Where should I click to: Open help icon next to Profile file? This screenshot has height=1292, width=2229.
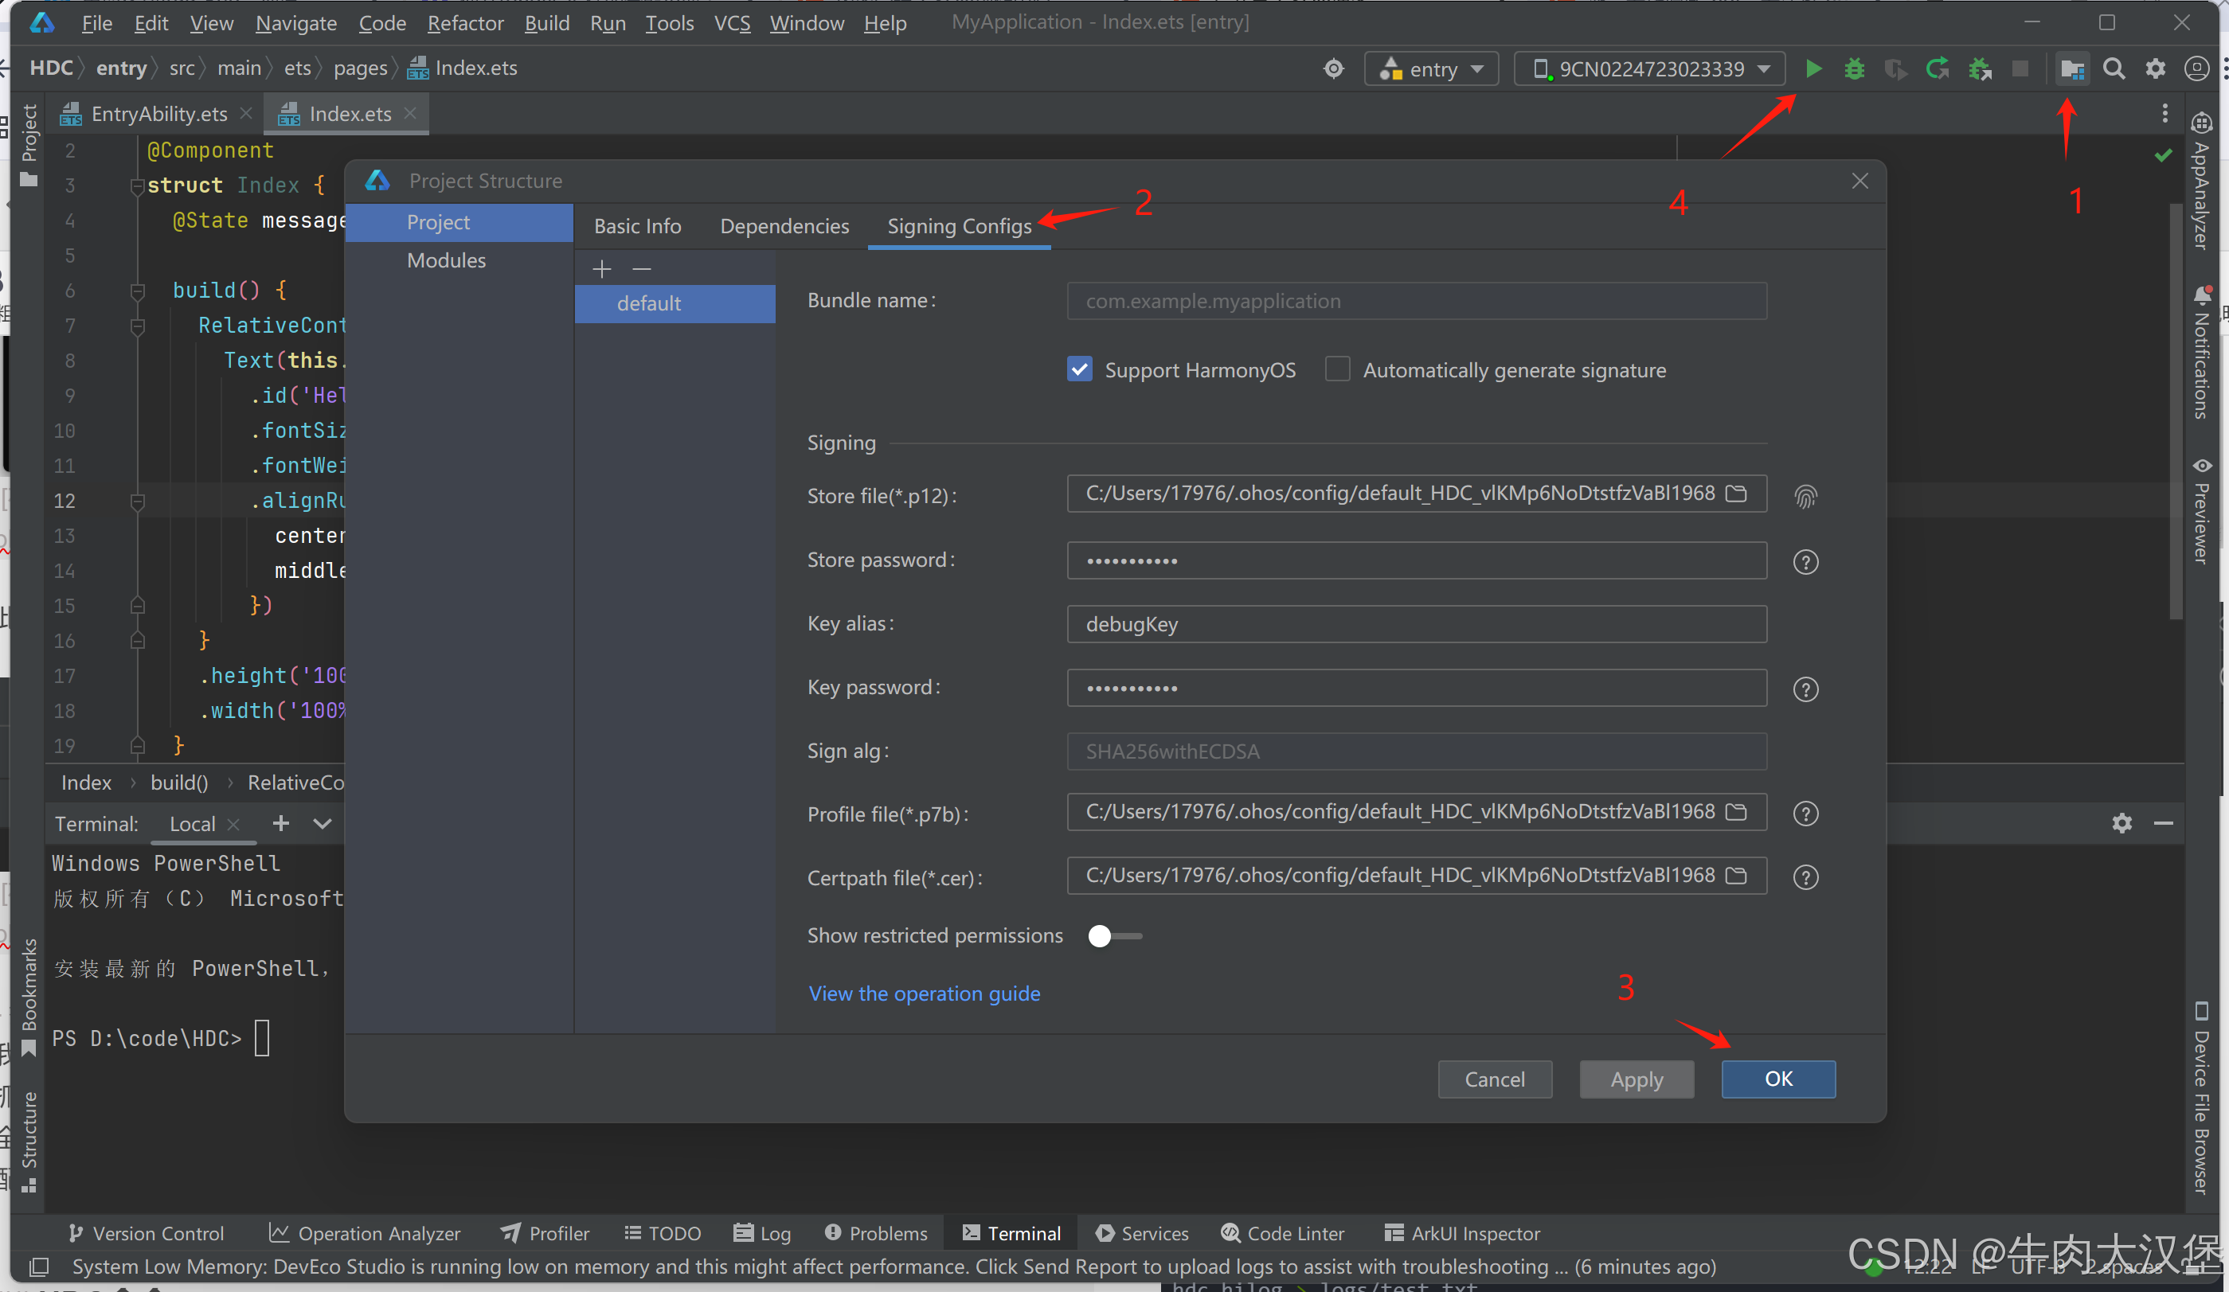(x=1805, y=814)
